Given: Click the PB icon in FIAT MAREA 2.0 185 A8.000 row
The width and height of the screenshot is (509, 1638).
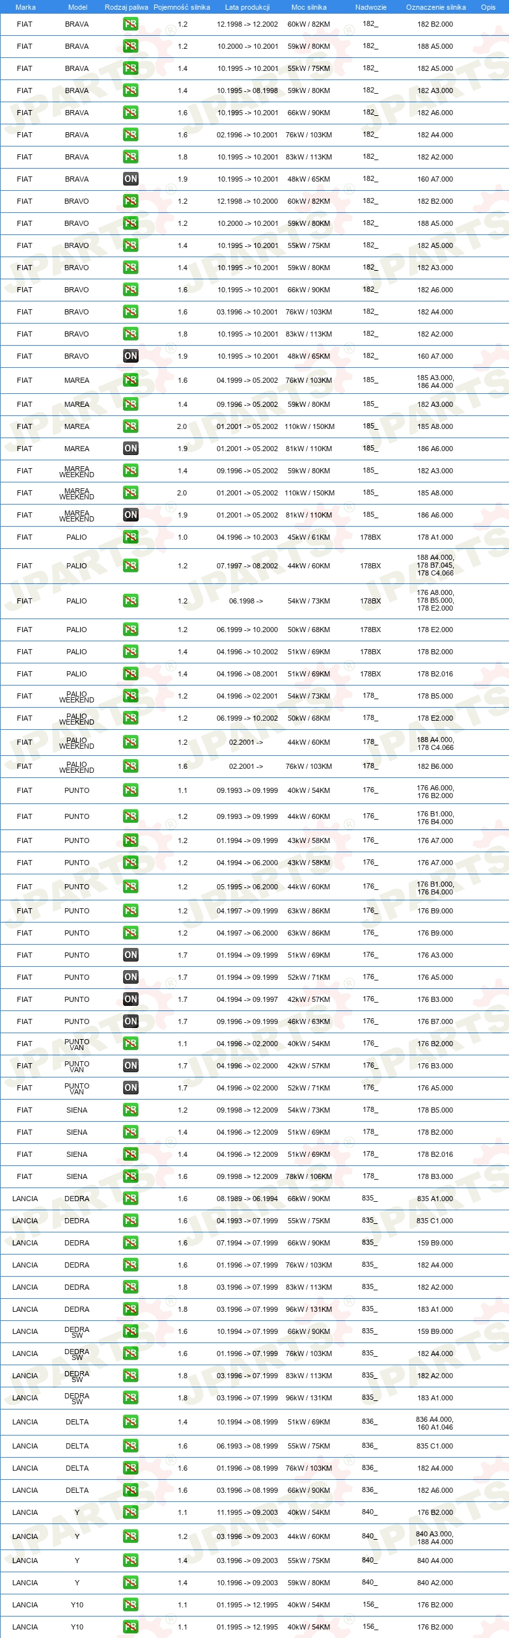Looking at the screenshot, I should 131,426.
